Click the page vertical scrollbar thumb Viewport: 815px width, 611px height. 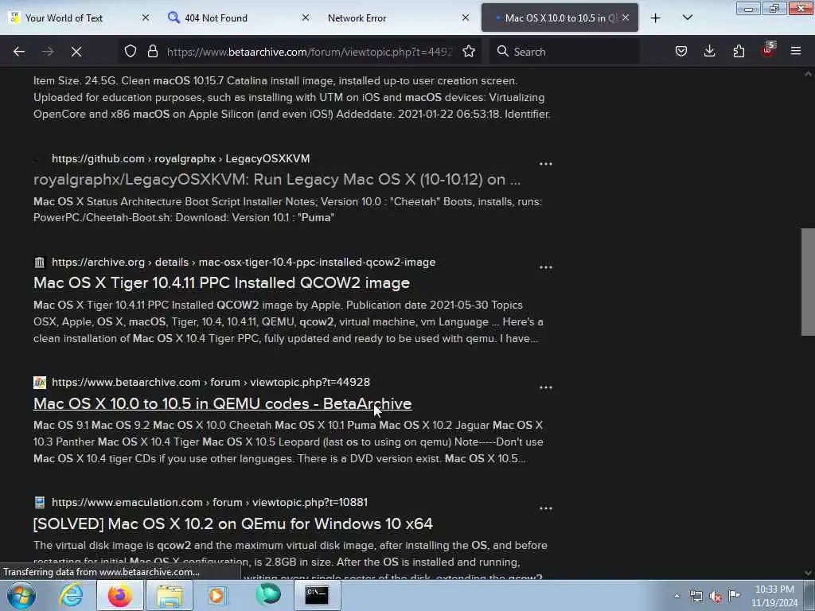click(x=808, y=282)
